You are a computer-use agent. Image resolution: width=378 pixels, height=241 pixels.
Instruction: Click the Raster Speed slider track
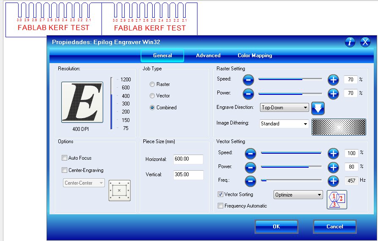pos(290,79)
